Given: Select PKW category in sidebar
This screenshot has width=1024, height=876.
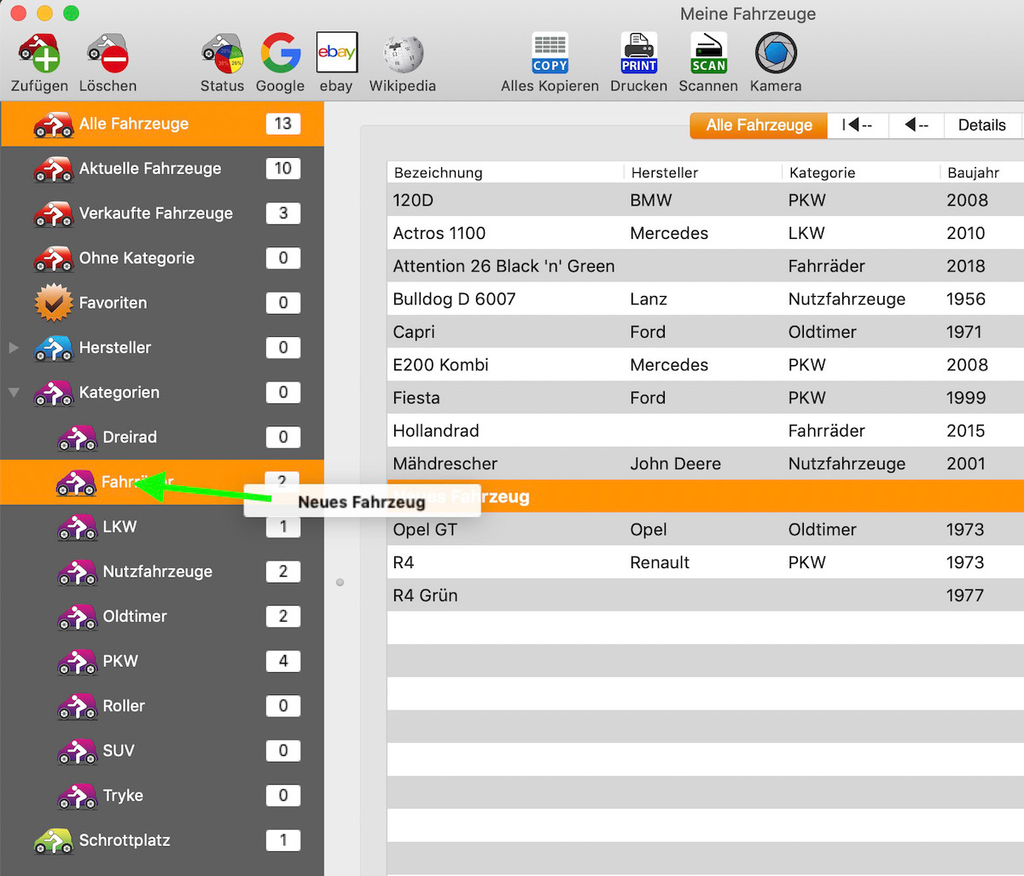Looking at the screenshot, I should coord(162,661).
